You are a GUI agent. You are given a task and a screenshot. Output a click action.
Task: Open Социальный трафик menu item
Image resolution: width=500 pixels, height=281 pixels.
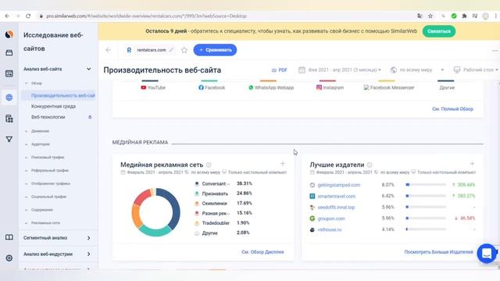pyautogui.click(x=48, y=197)
